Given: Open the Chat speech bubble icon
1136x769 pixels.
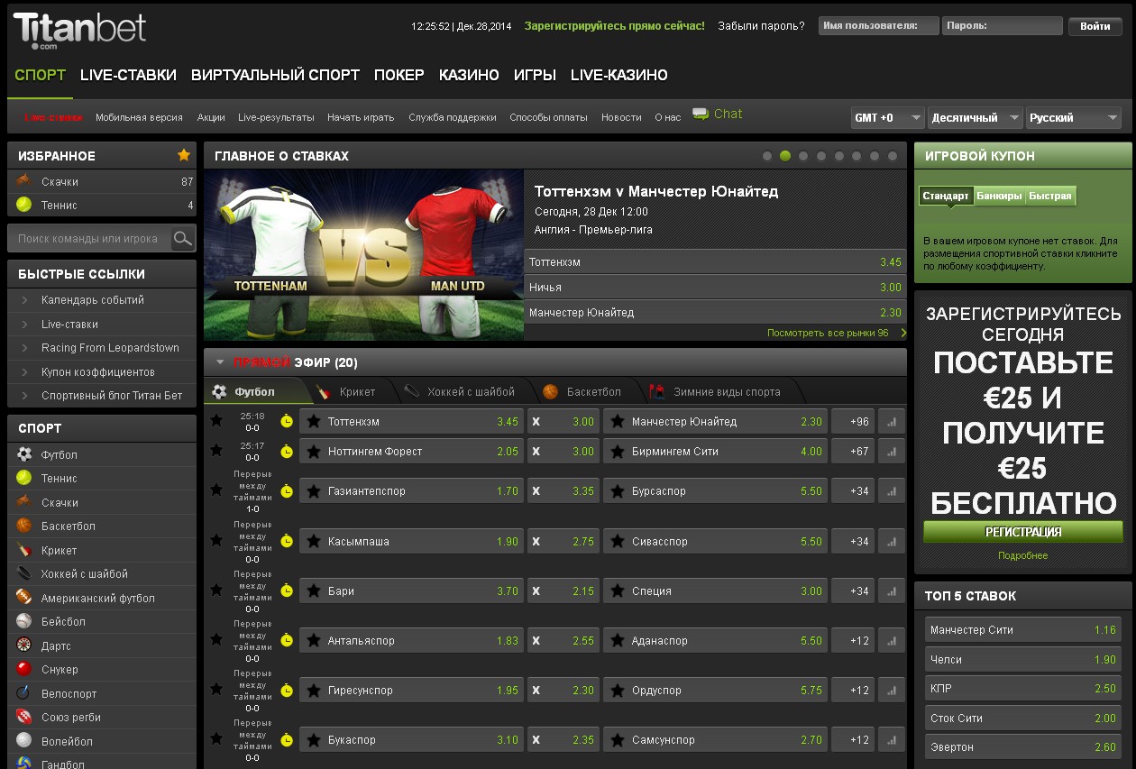Looking at the screenshot, I should (x=701, y=114).
